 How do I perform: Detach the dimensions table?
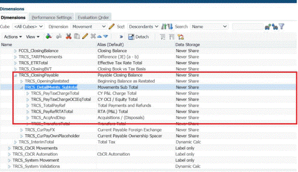138,37
